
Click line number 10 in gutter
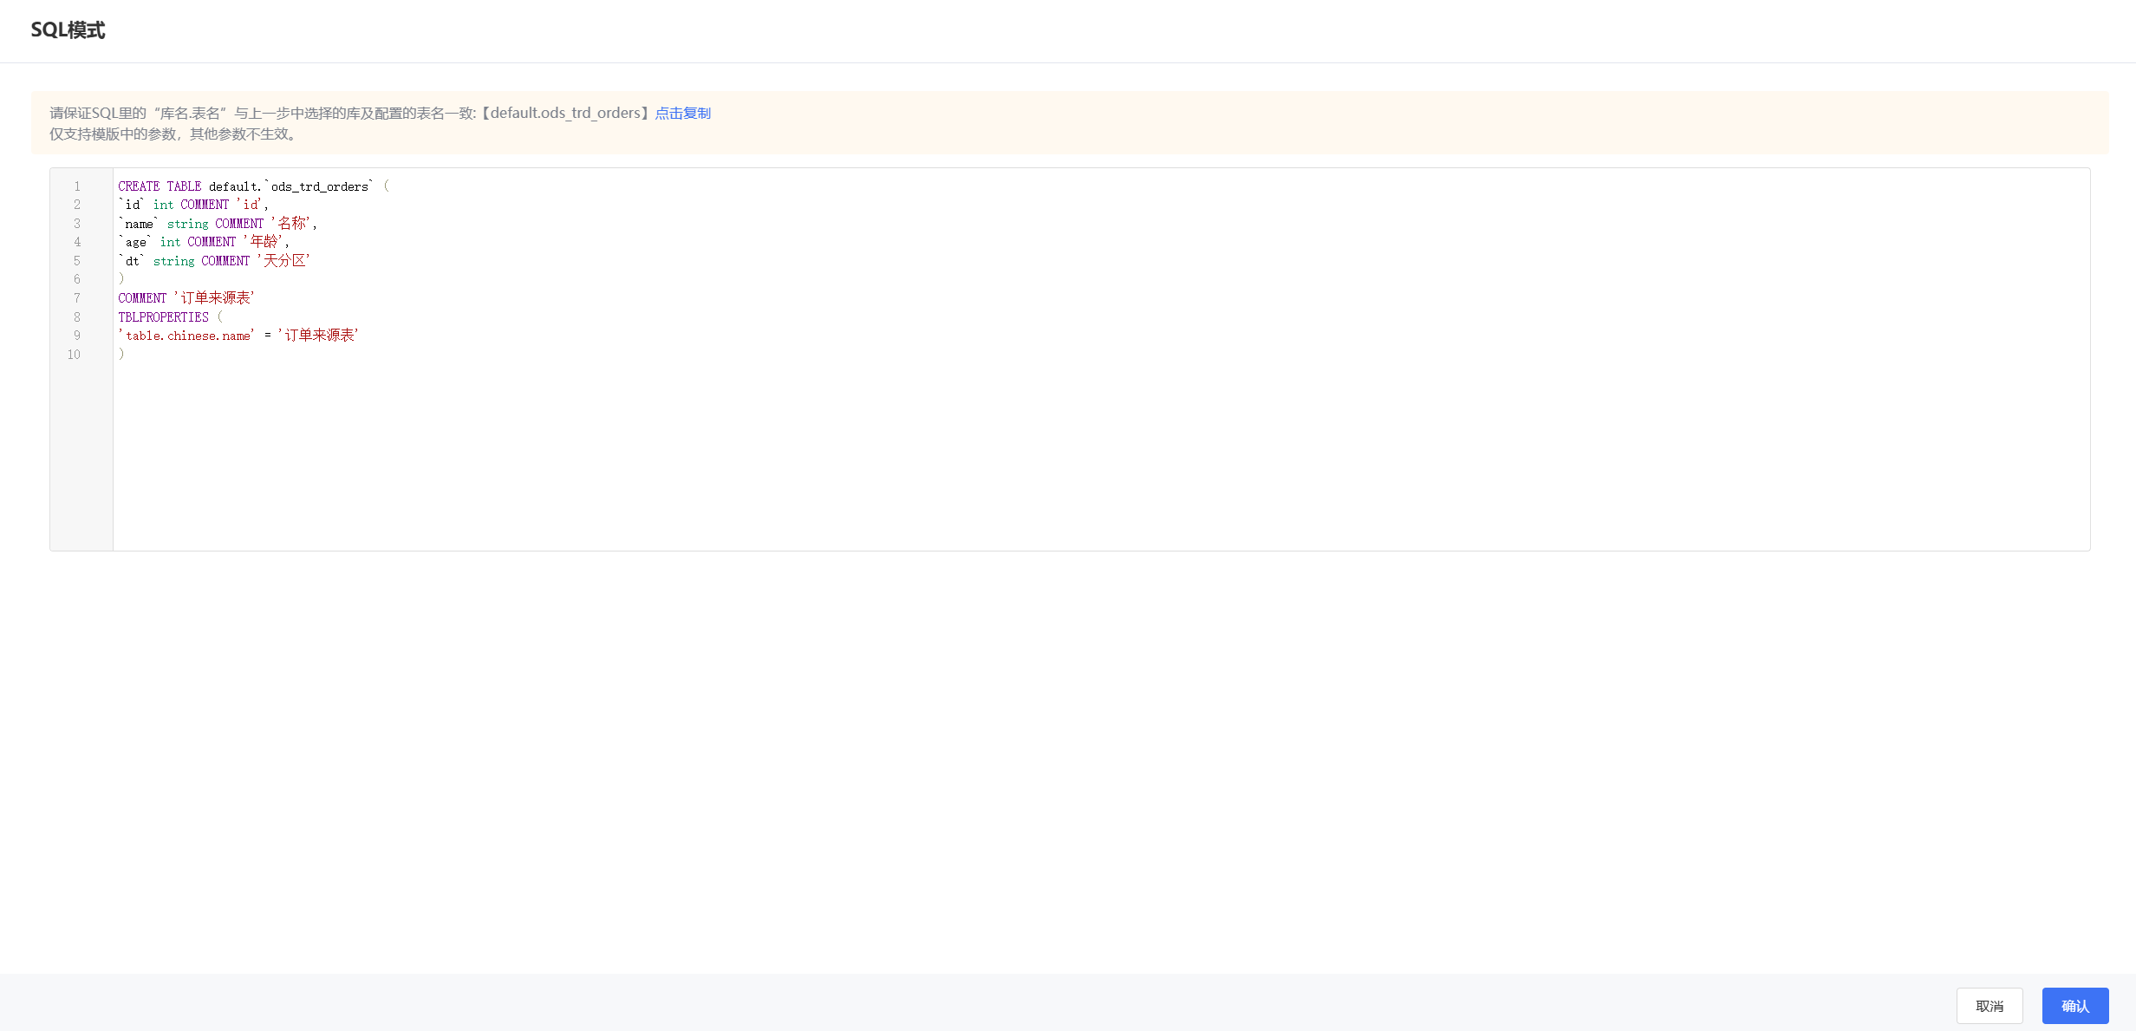(74, 355)
